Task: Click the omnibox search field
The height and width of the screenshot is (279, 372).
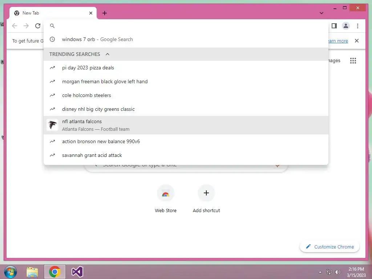Action: 186,26
